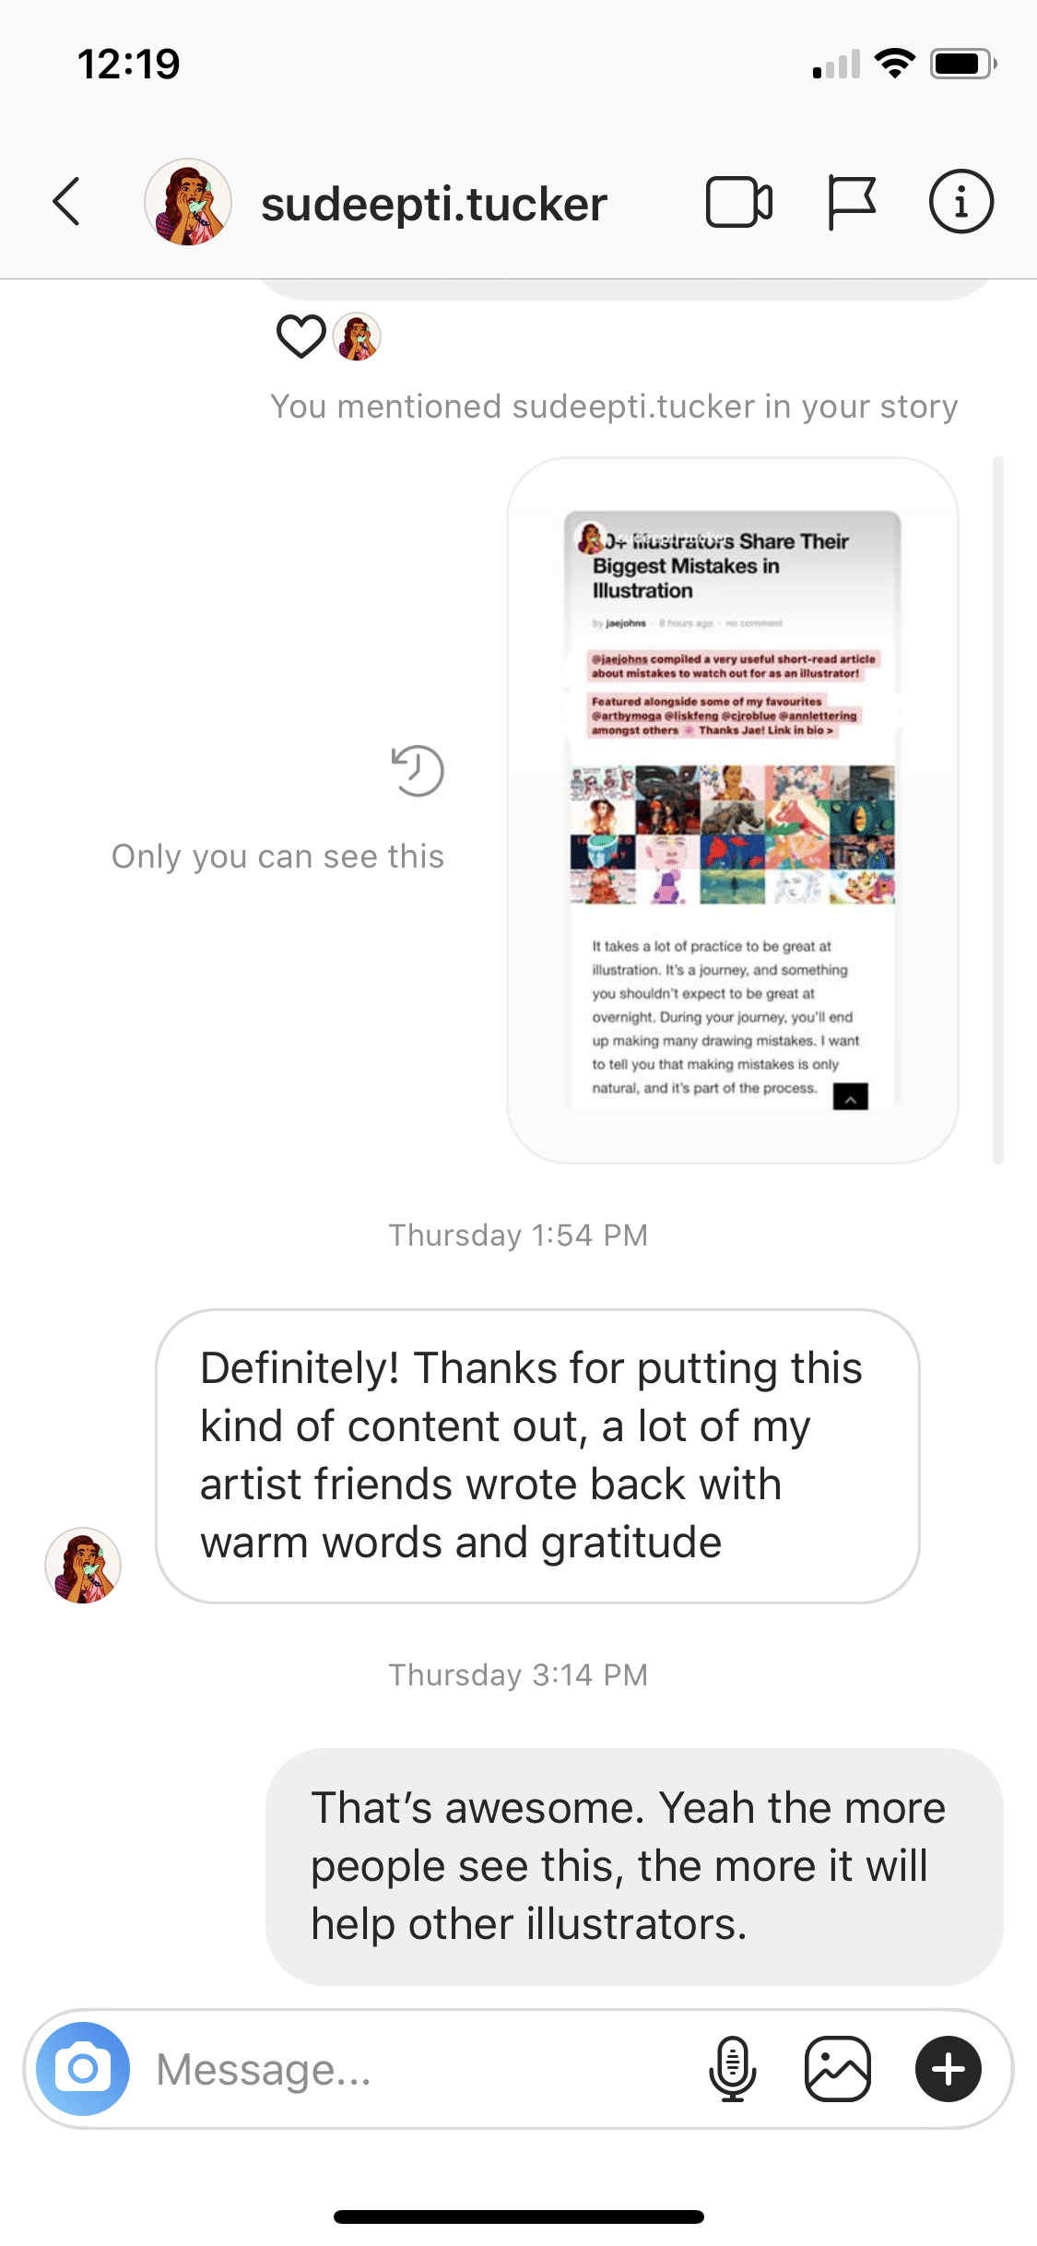The height and width of the screenshot is (2246, 1037).
Task: Tap the story history clock icon
Action: pos(418,771)
